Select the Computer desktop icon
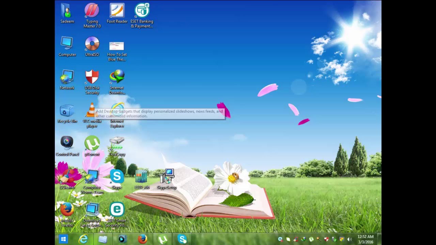436x245 pixels. click(x=67, y=47)
